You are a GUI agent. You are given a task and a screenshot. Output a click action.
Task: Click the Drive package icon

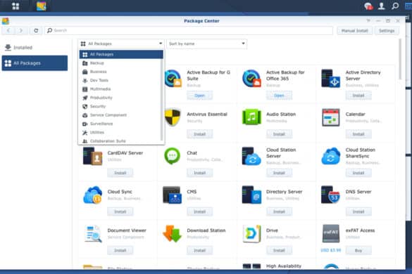coord(251,234)
